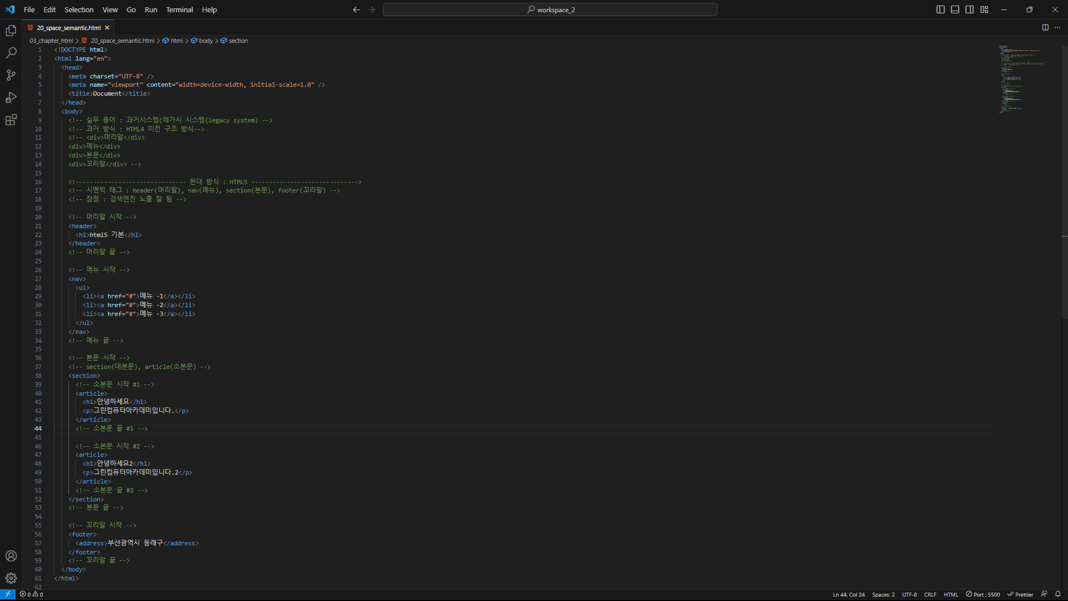The height and width of the screenshot is (601, 1068).
Task: Open Manage gear icon
Action: tap(11, 578)
